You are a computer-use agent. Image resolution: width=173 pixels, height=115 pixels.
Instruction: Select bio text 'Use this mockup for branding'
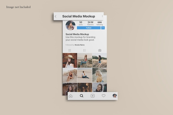tap(80, 37)
